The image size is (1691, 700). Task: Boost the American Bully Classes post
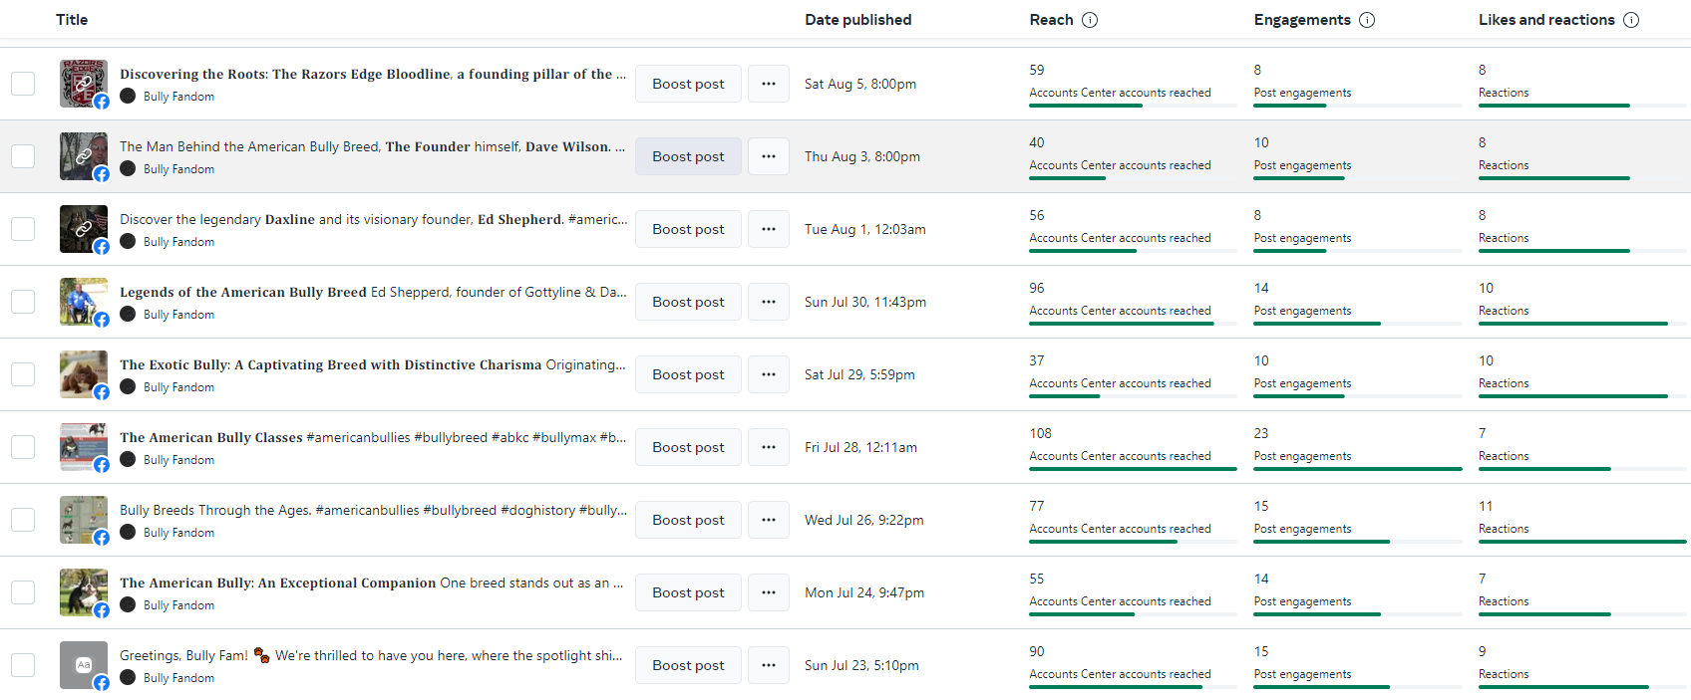[x=688, y=447]
